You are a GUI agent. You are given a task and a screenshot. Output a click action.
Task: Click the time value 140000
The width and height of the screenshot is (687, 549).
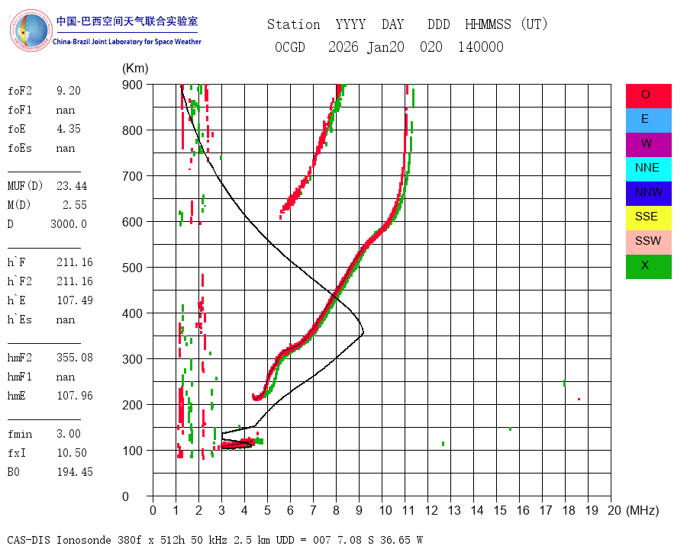481,47
